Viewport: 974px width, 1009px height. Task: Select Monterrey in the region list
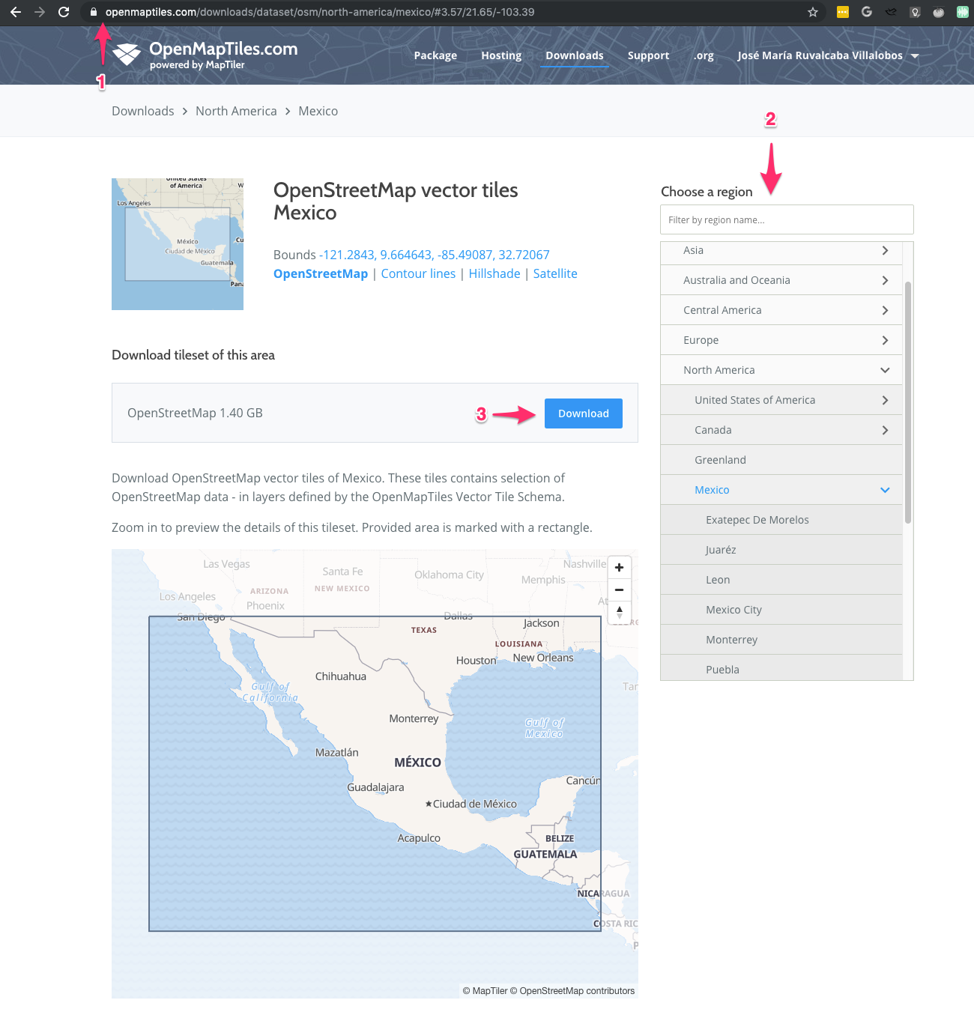pos(781,640)
